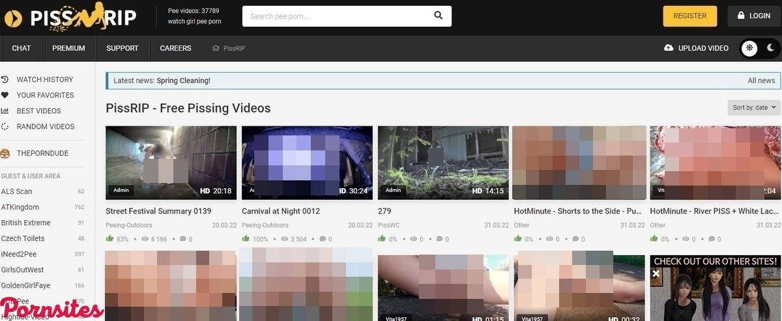Viewport: 782px width, 321px height.
Task: Go to the Chat menu item
Action: click(22, 48)
